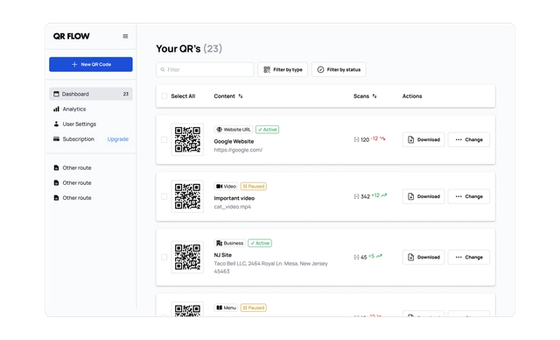Open the Filter by type dropdown
The image size is (560, 340).
pyautogui.click(x=283, y=70)
